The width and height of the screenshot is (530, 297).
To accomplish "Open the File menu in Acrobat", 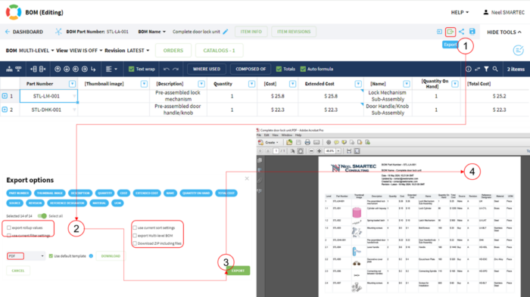I will click(259, 135).
